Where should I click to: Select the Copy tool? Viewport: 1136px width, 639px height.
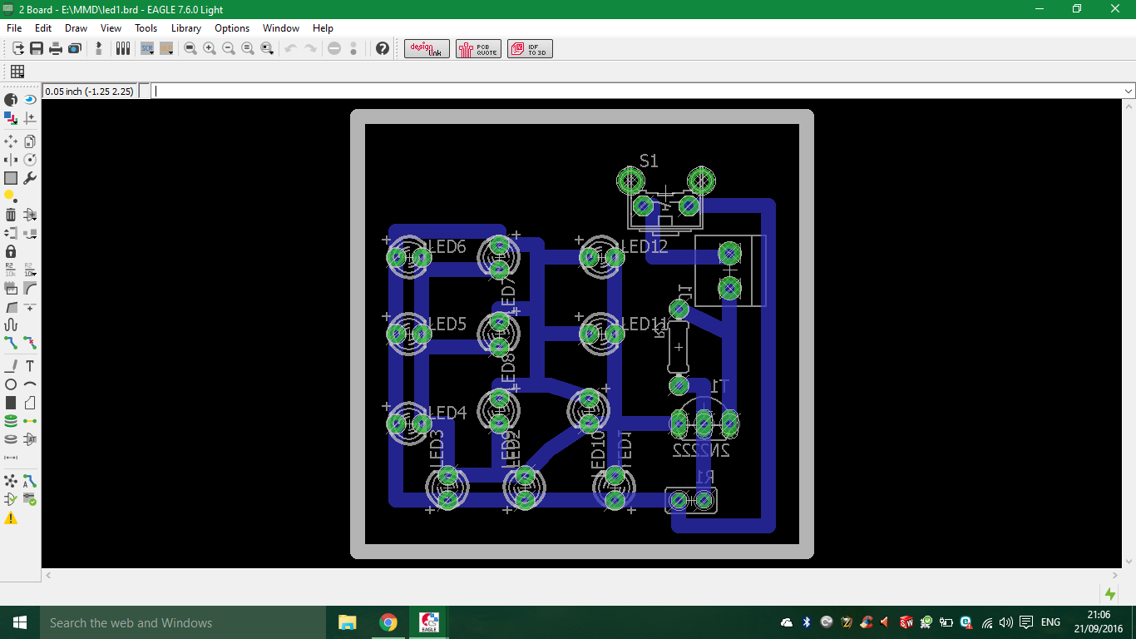point(30,141)
